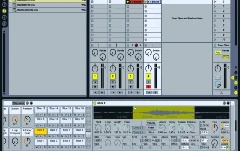This screenshot has height=151, width=240.
Task: Click the browser scroll up arrow
Action: coord(4,31)
